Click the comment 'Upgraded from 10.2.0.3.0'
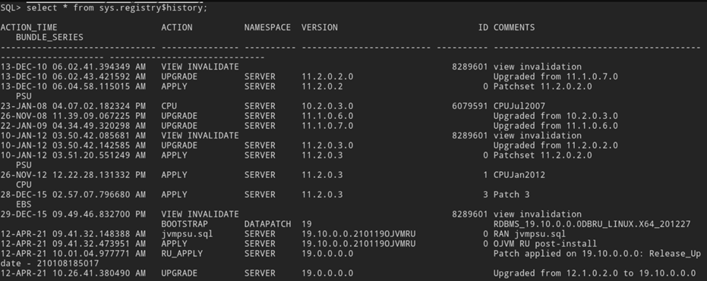This screenshot has height=281, width=707. 556,116
